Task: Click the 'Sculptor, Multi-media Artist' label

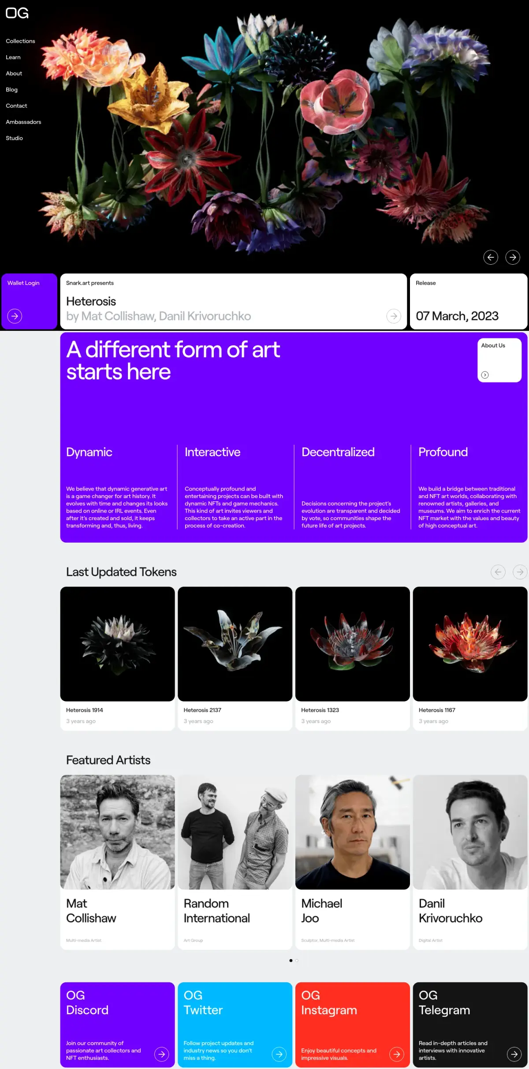Action: 328,940
